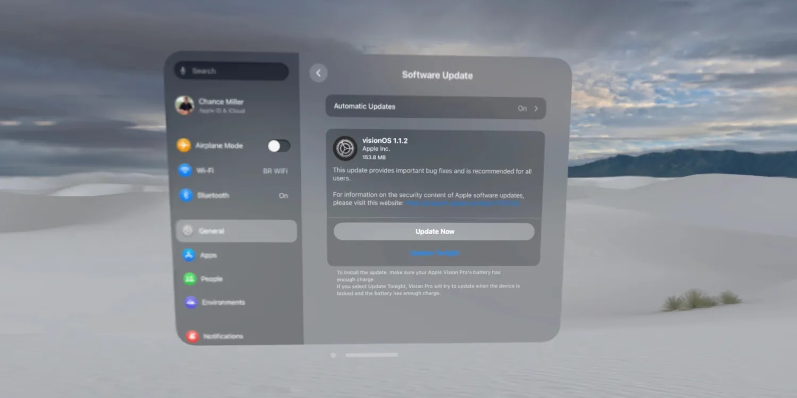Click the Bluetooth On status value
The height and width of the screenshot is (398, 797).
[284, 196]
